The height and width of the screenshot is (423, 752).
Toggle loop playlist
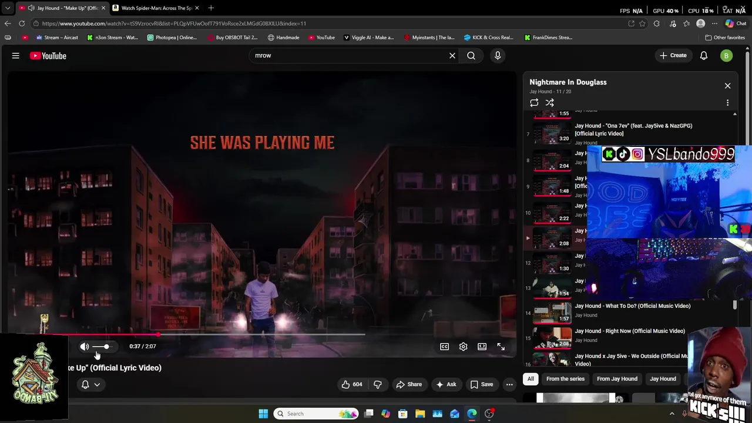(x=534, y=103)
